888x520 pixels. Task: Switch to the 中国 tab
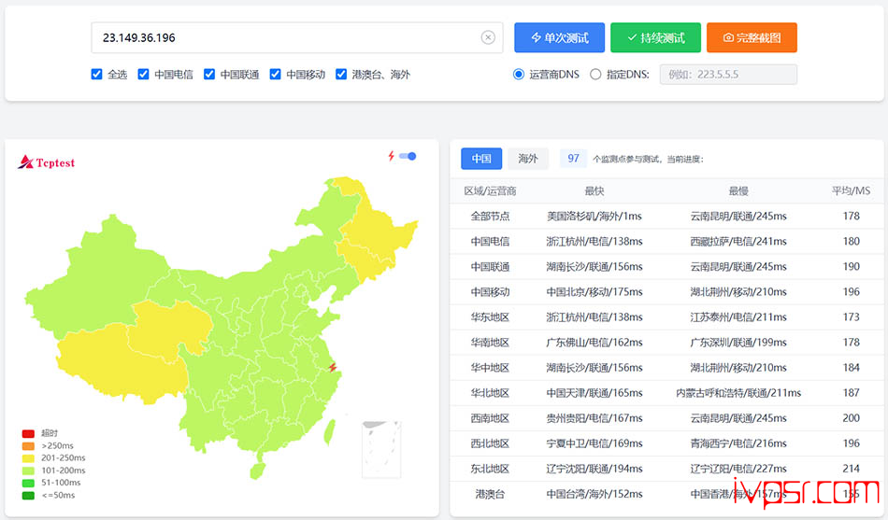[481, 159]
